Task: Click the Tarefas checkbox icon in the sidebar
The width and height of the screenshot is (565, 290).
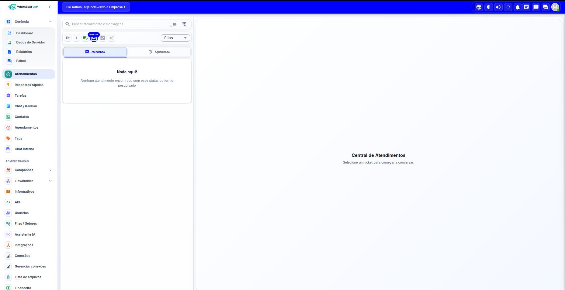Action: point(8,95)
